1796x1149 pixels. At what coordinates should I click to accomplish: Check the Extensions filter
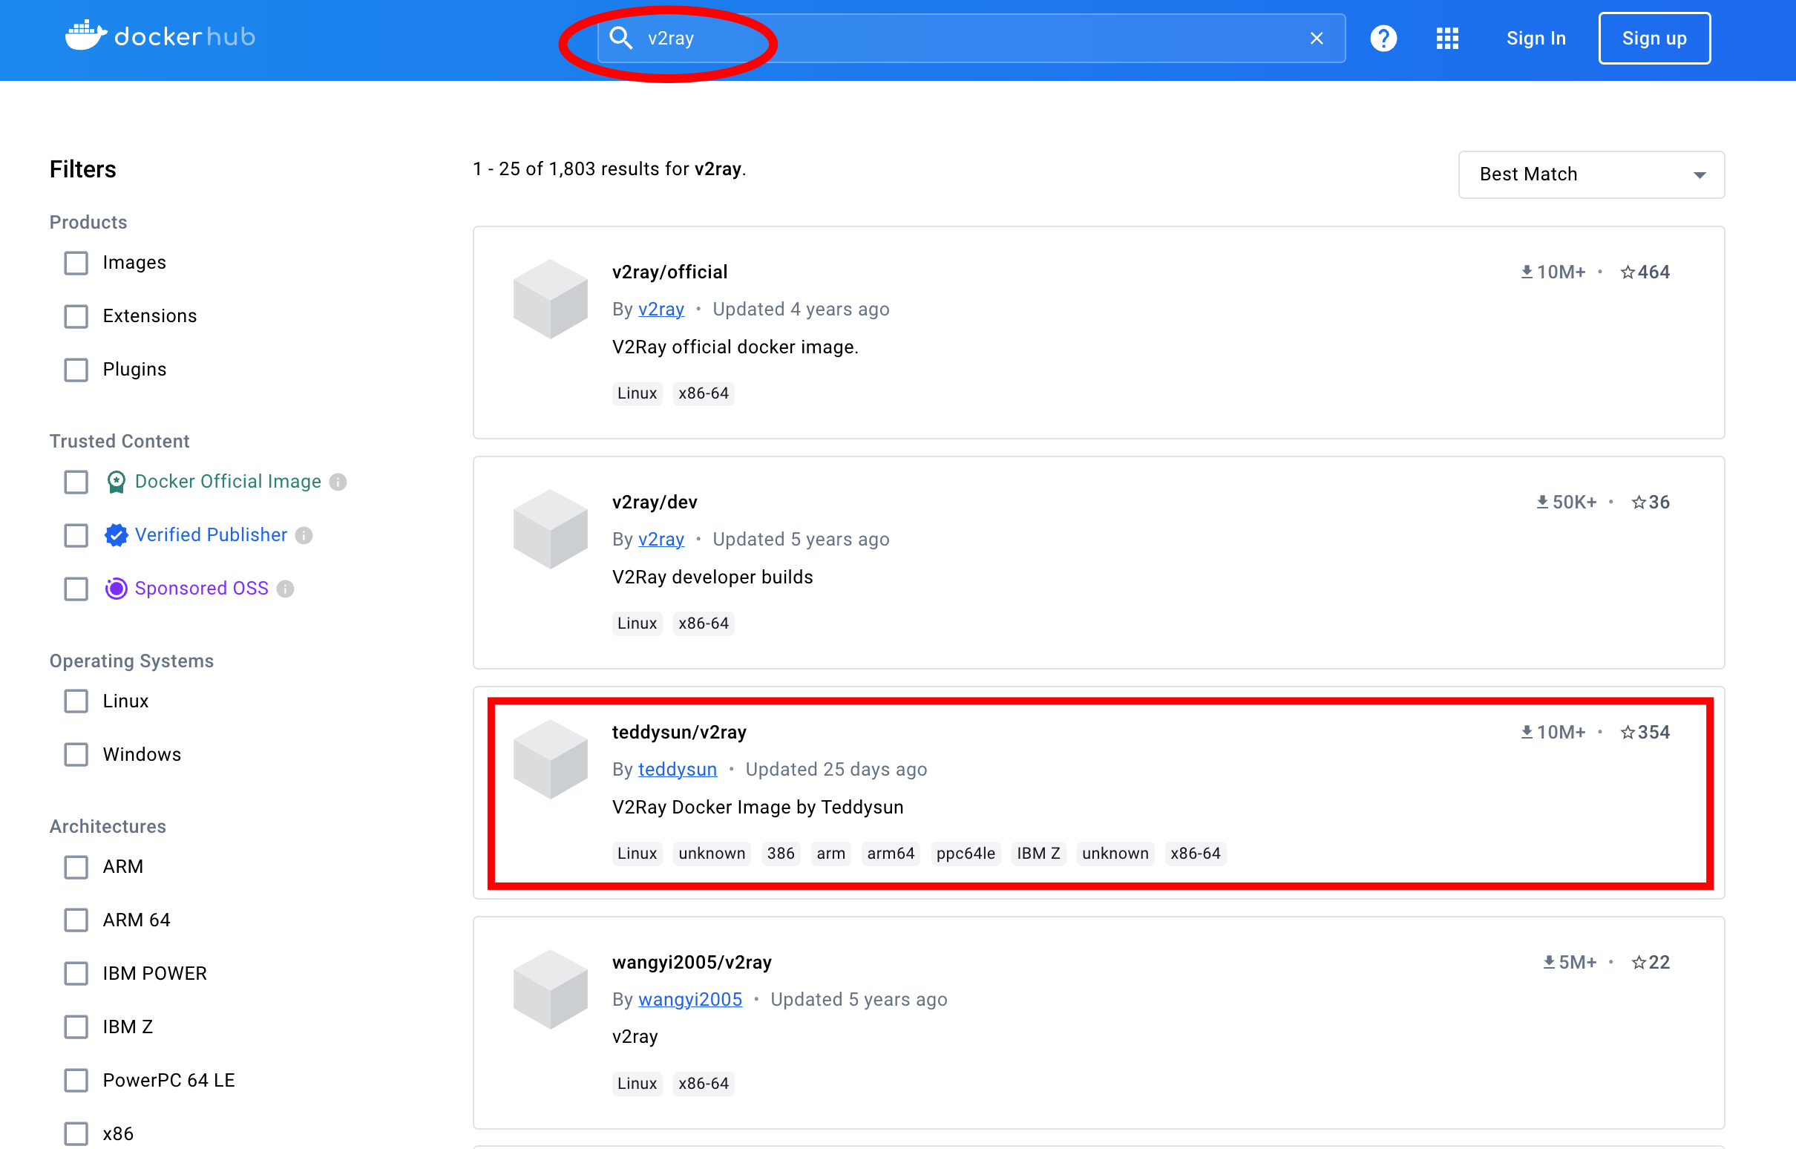pyautogui.click(x=76, y=316)
